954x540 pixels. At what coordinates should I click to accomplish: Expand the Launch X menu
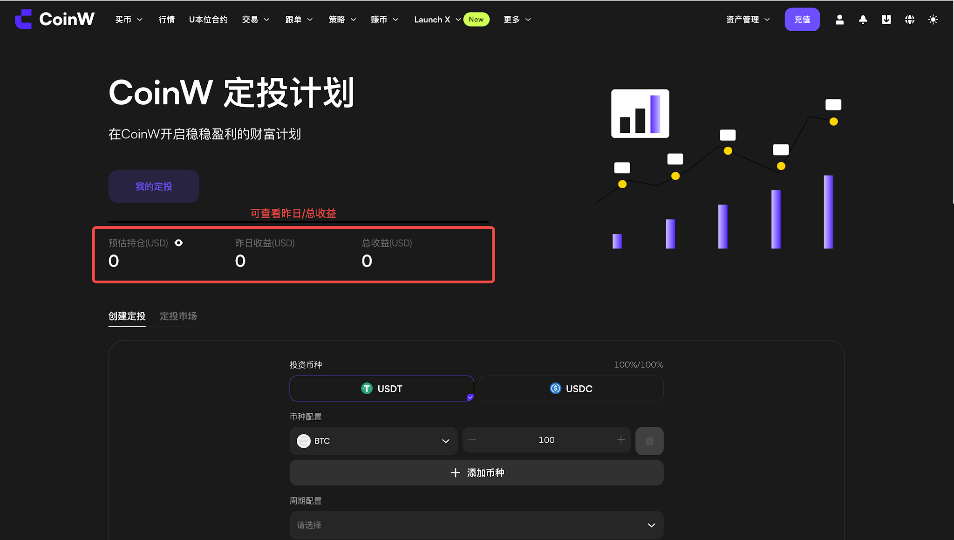point(437,20)
